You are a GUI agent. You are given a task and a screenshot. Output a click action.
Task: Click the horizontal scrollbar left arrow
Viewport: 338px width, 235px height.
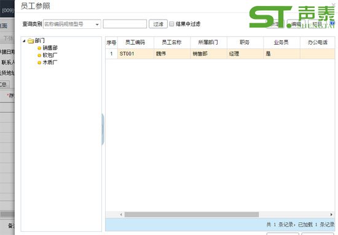coord(121,214)
